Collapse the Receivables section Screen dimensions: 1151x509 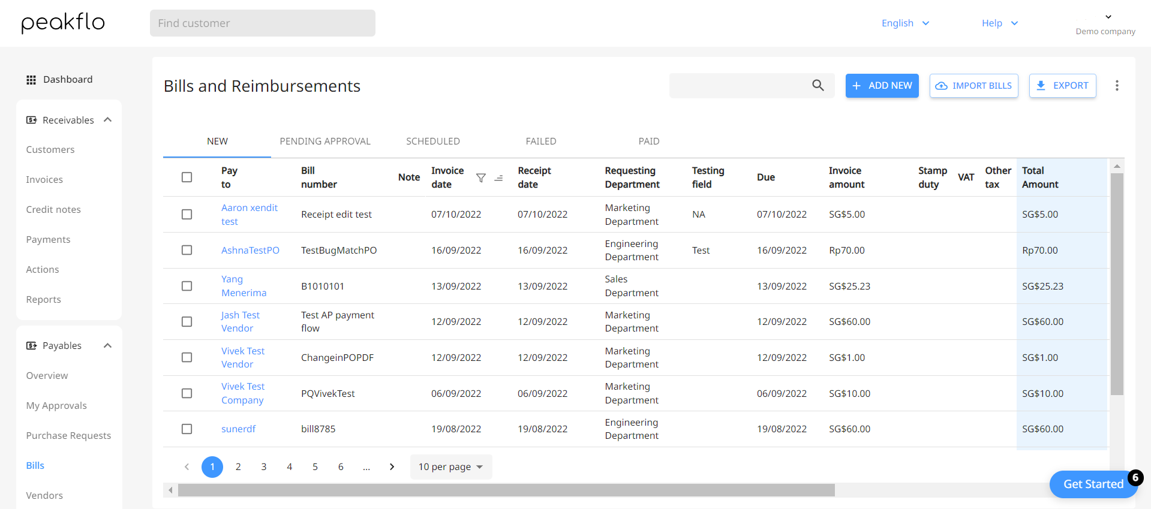pyautogui.click(x=108, y=120)
